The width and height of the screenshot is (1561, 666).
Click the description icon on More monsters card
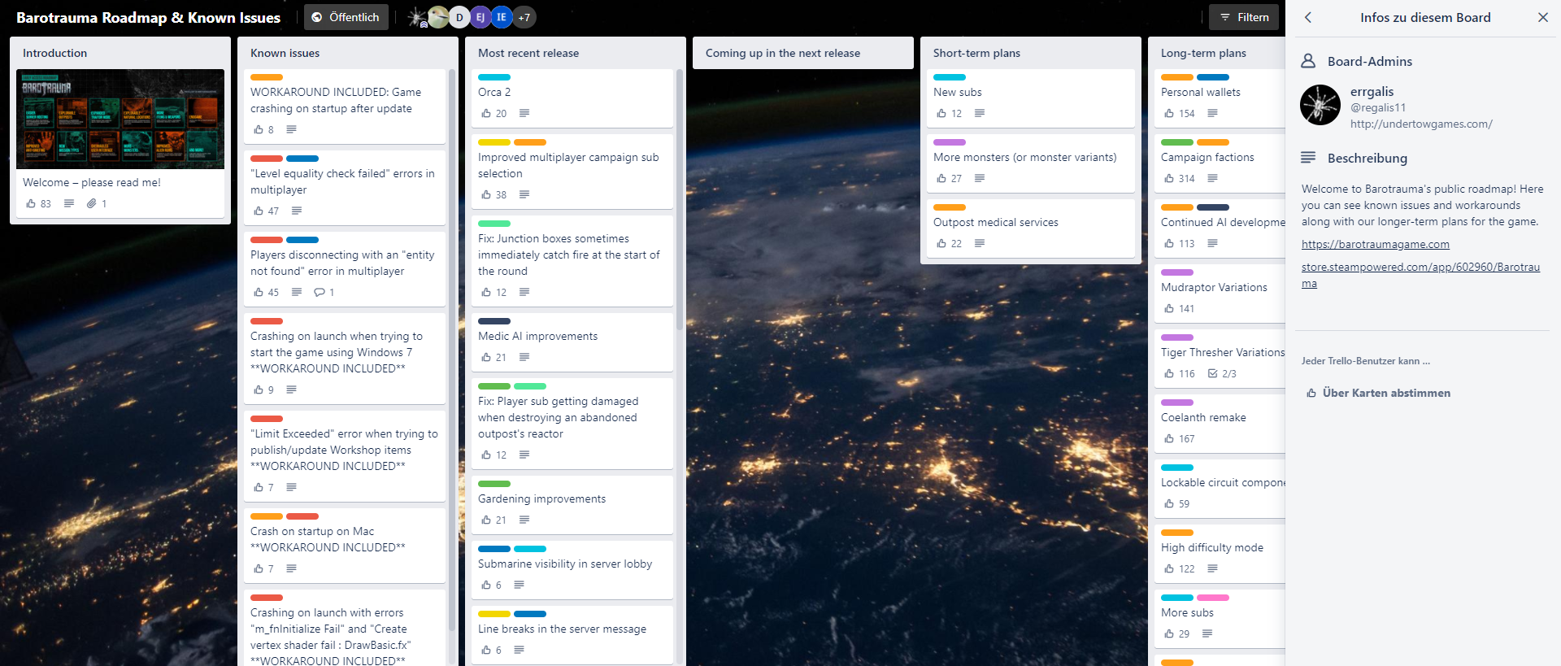pos(980,179)
